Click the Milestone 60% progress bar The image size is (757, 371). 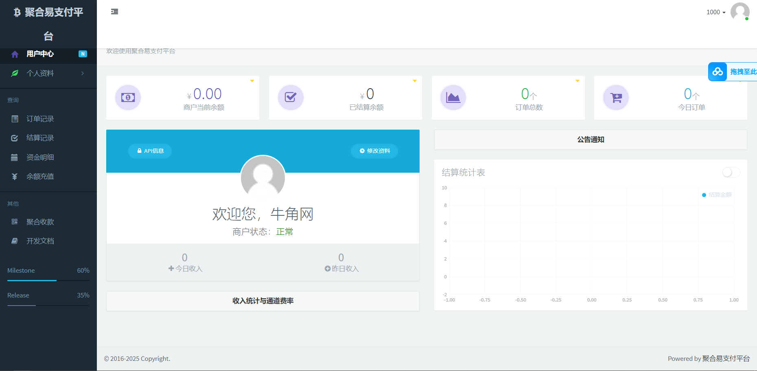point(48,280)
